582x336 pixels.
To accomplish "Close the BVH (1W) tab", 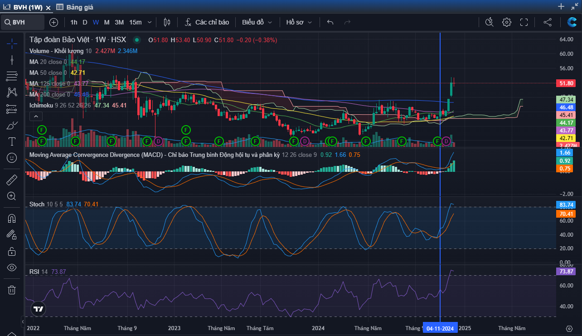I will 48,8.
